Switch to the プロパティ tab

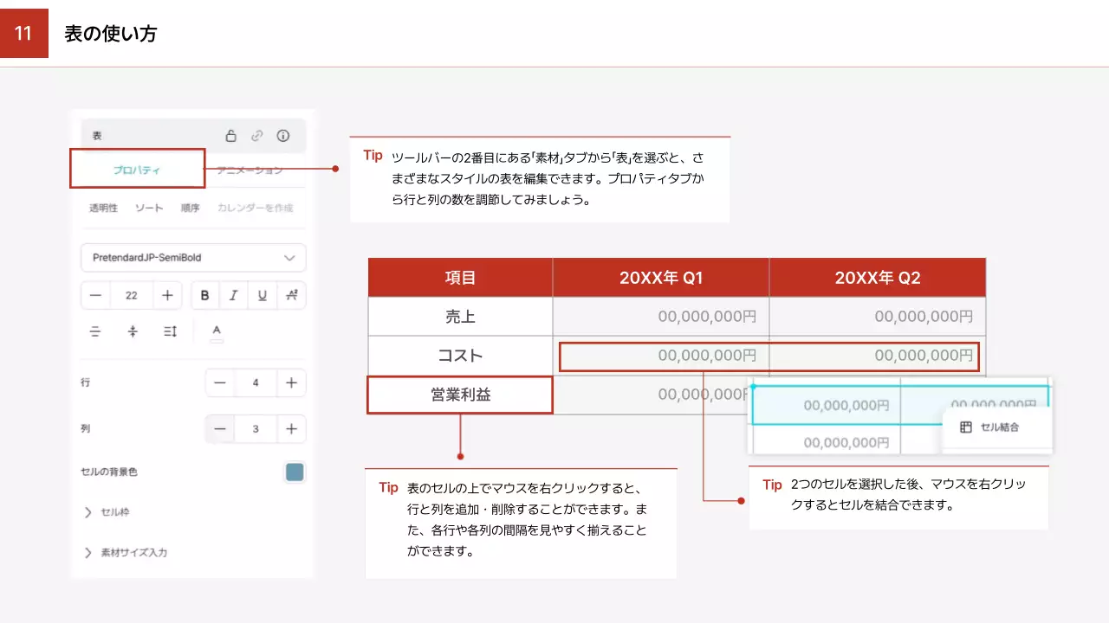click(137, 170)
